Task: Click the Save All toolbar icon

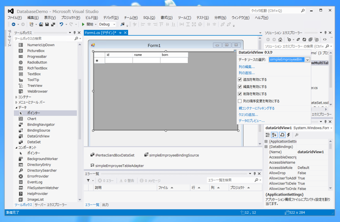Action: pos(52,24)
